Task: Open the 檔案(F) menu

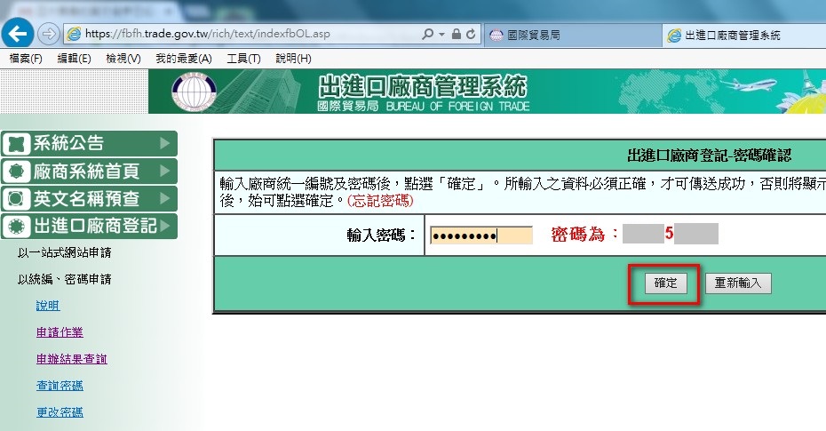Action: [26, 59]
